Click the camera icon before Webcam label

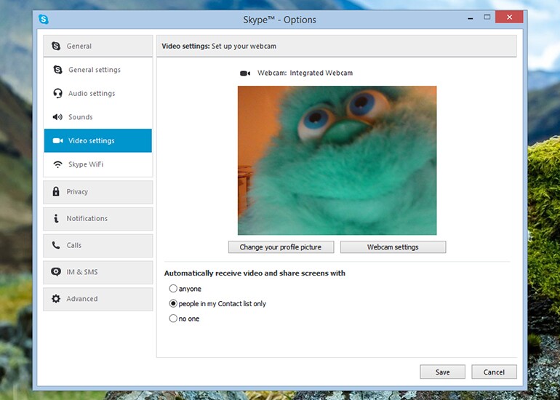tap(245, 73)
